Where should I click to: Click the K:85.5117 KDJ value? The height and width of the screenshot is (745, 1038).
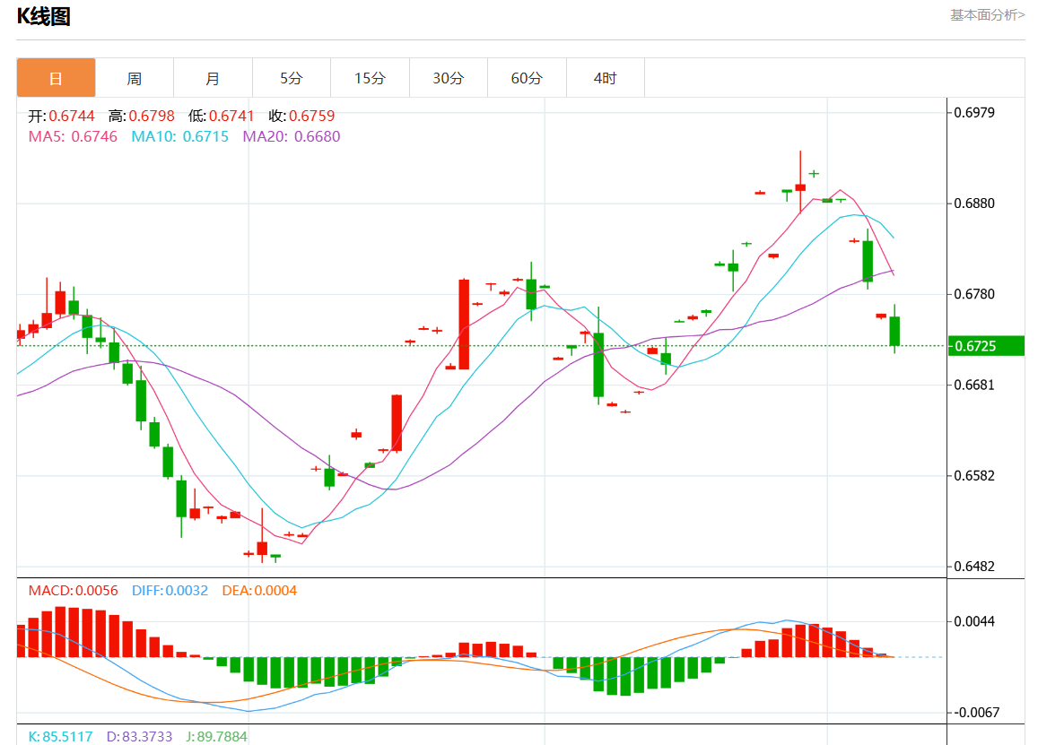point(60,736)
